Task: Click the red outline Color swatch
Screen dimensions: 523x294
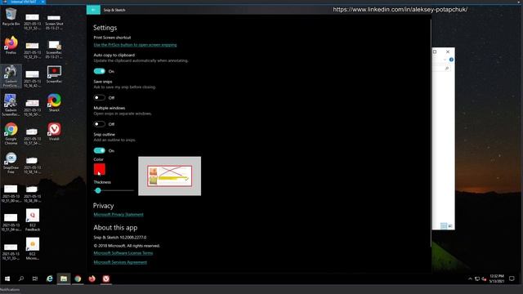Action: (100, 169)
